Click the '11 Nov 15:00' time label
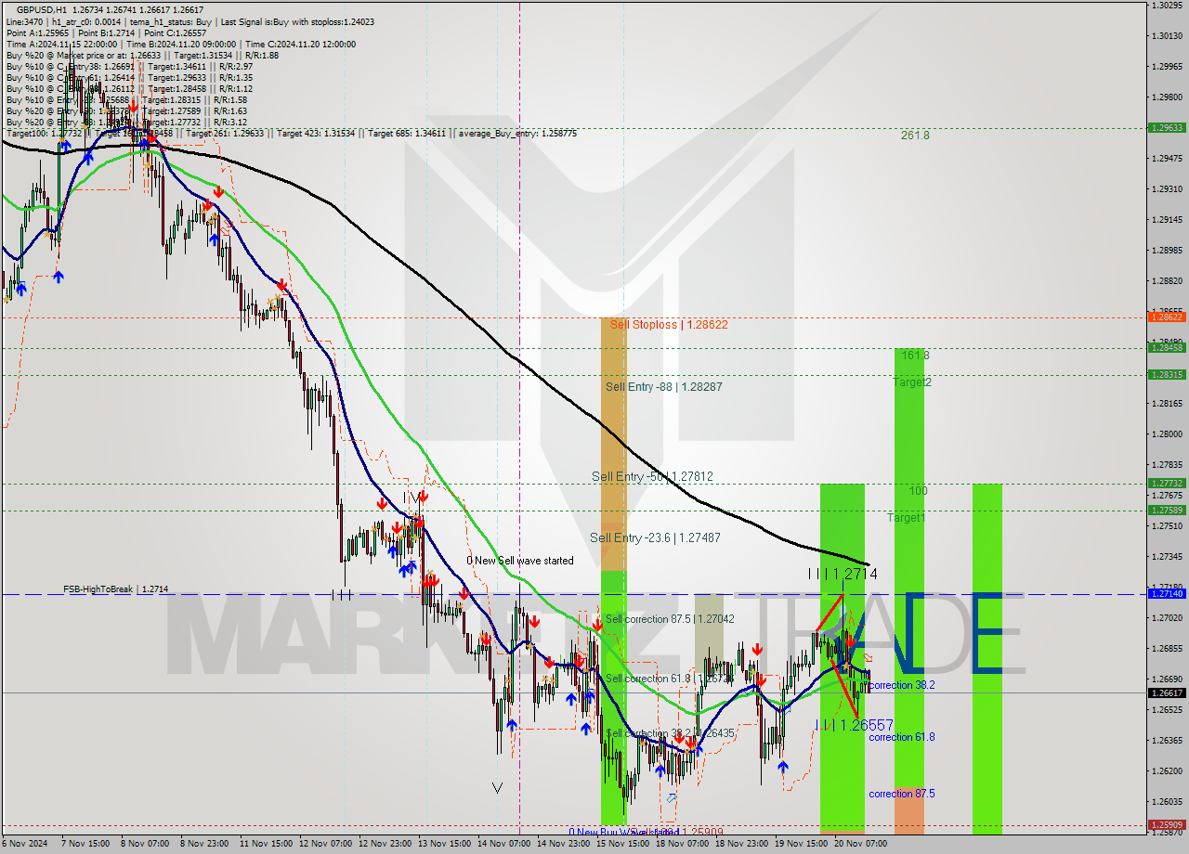Screen dimensions: 1189x854 click(266, 845)
